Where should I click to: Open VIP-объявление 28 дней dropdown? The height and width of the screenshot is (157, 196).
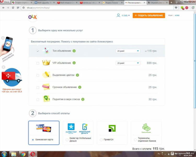click(128, 63)
